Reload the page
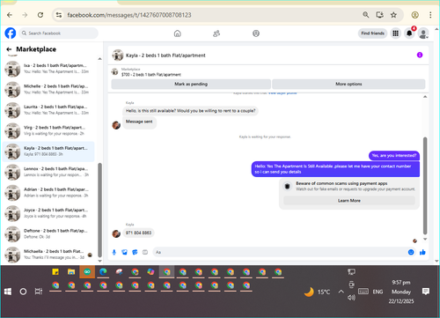 (x=40, y=15)
